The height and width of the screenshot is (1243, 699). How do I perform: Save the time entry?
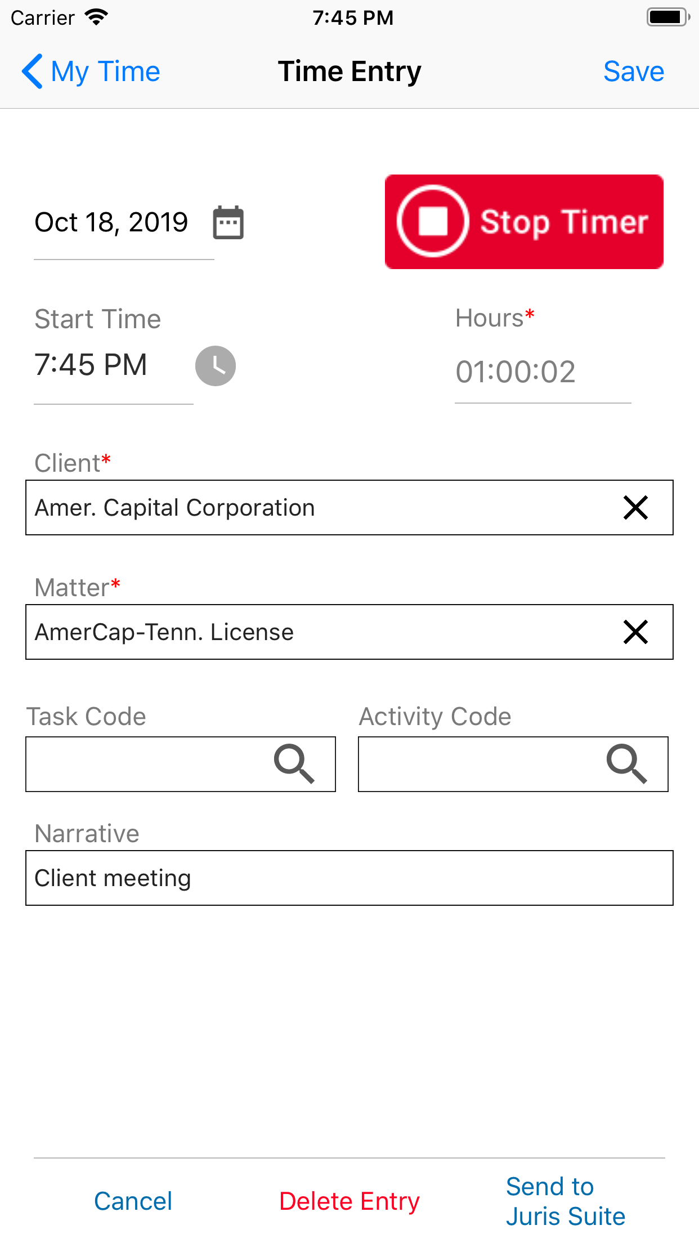634,71
